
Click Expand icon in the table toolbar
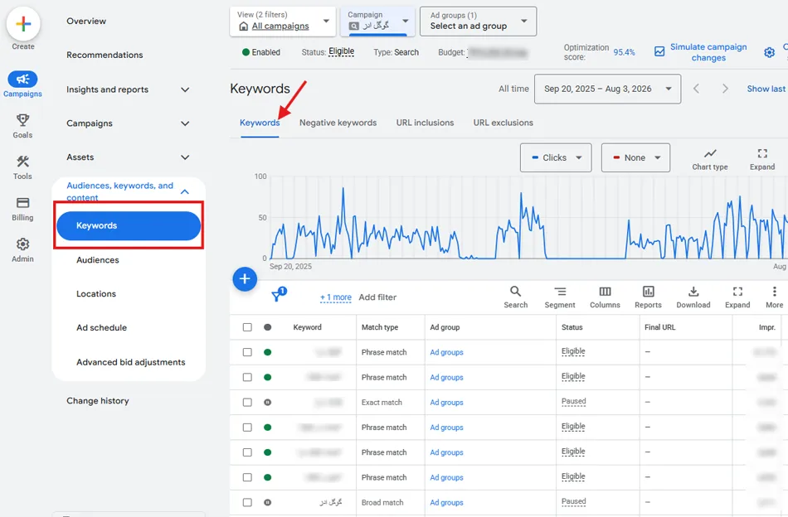coord(737,291)
